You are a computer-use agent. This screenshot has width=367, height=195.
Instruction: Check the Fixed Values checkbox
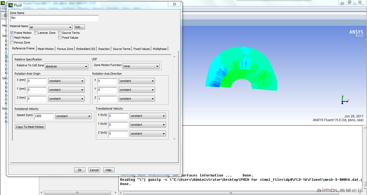pyautogui.click(x=60, y=38)
